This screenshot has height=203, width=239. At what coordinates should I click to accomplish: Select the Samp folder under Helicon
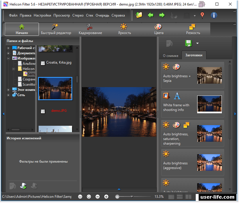pyautogui.click(x=29, y=74)
